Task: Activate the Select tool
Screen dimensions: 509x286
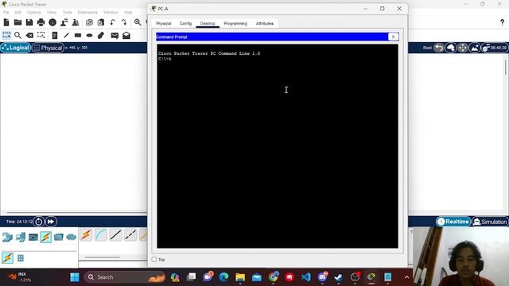Action: pyautogui.click(x=6, y=35)
